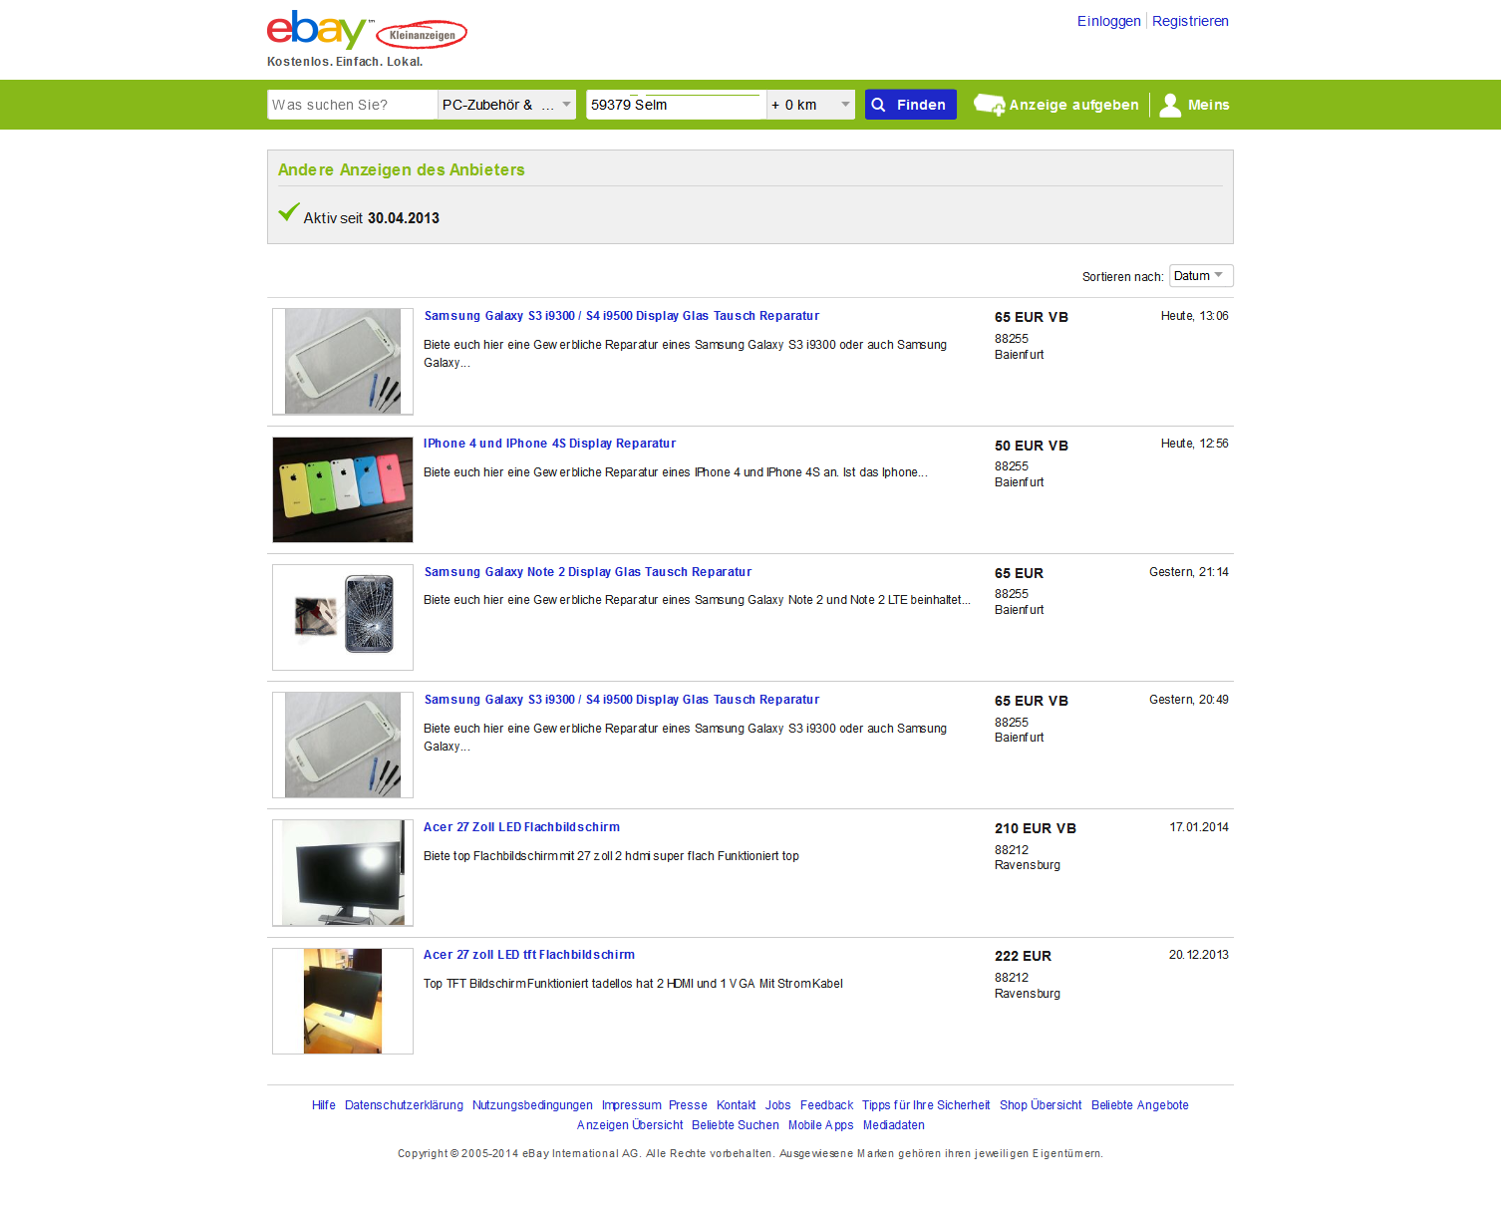Open Samsung Galaxy Note 2 Display listing
The width and height of the screenshot is (1501, 1210).
pos(588,572)
